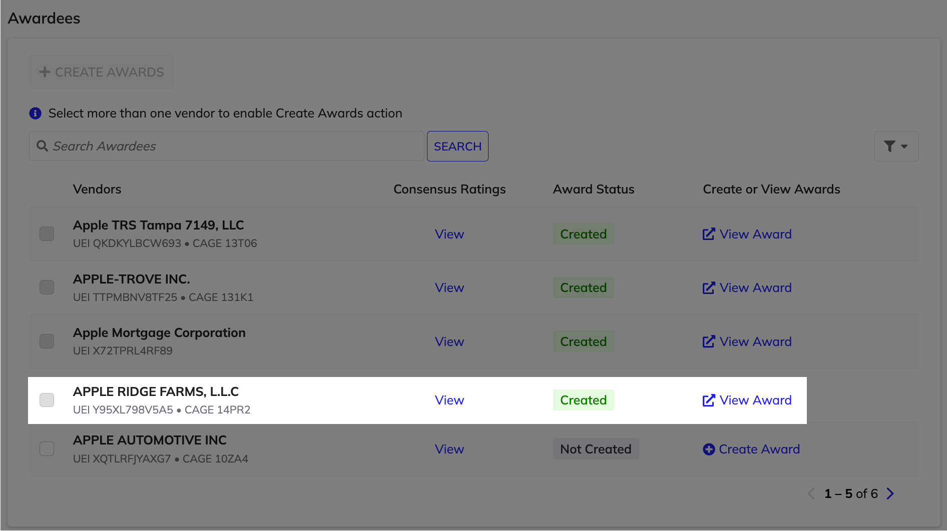The height and width of the screenshot is (531, 947).
Task: Open View Award text for APPLE-TROVE INC.
Action: click(x=755, y=287)
